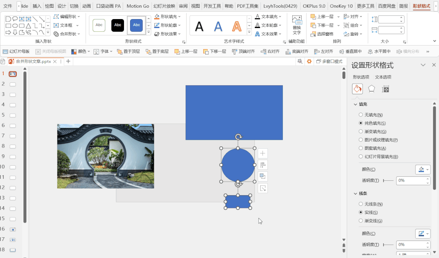
Task: Open the Font (字体) quick toolbar dropdown
Action: point(103,52)
